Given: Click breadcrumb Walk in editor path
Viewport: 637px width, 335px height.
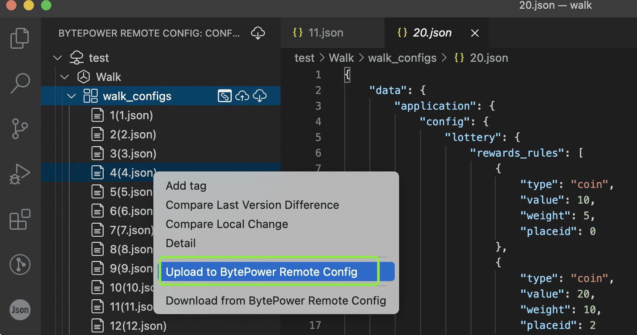Looking at the screenshot, I should [x=341, y=58].
